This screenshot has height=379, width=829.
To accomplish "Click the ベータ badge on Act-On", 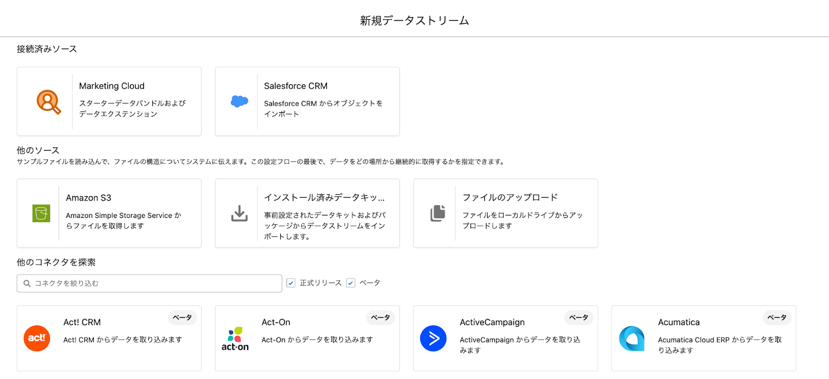I will pyautogui.click(x=380, y=317).
